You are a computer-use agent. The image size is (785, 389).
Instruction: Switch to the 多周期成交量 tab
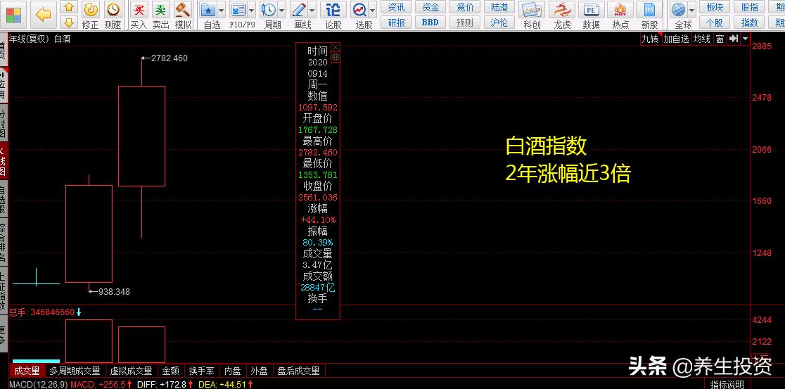[x=75, y=371]
